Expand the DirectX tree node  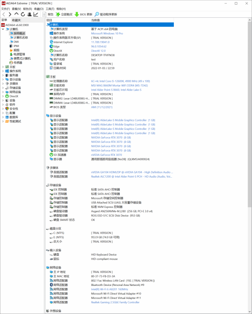pyautogui.click(x=3, y=96)
